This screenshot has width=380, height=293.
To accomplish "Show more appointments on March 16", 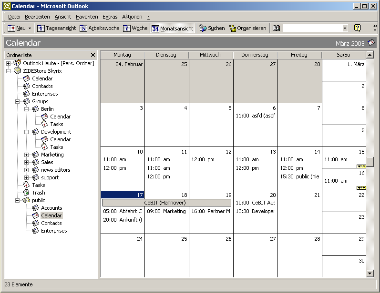I will coord(361,188).
